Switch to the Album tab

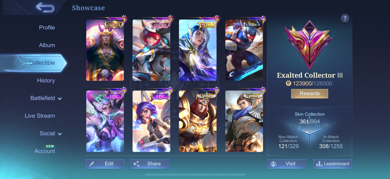coord(47,45)
